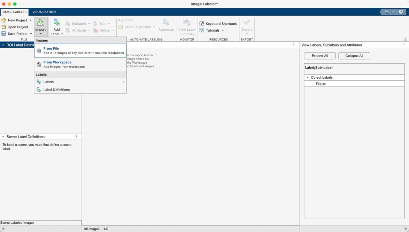Open the New Project dropdown arrow

(30, 20)
